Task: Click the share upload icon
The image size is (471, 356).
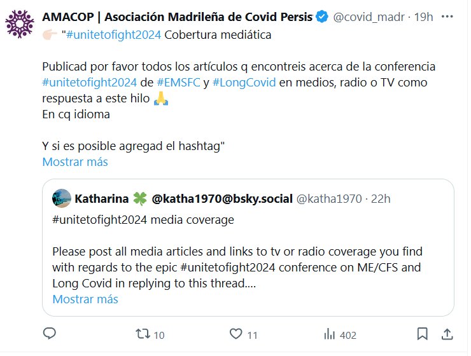Action: (447, 334)
